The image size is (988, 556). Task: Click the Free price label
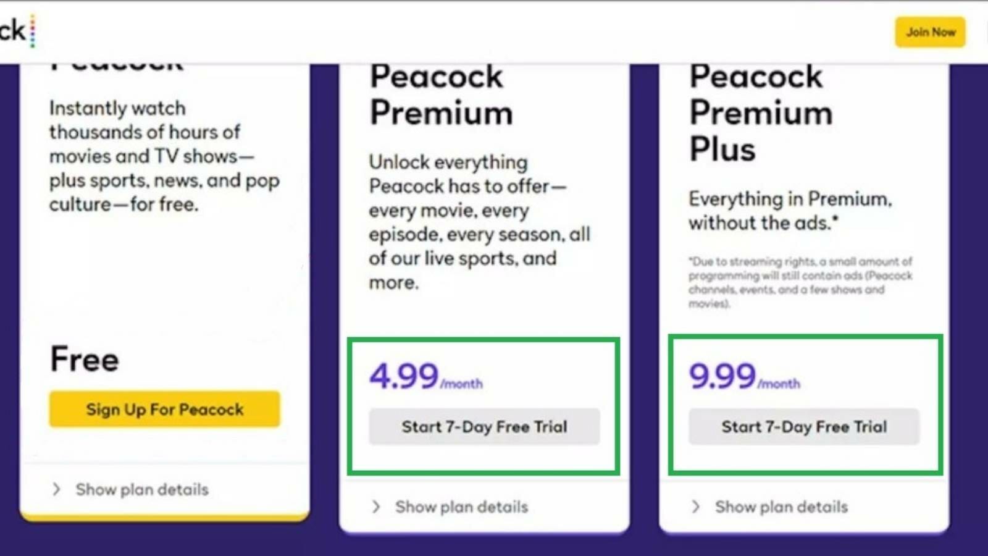pos(85,360)
